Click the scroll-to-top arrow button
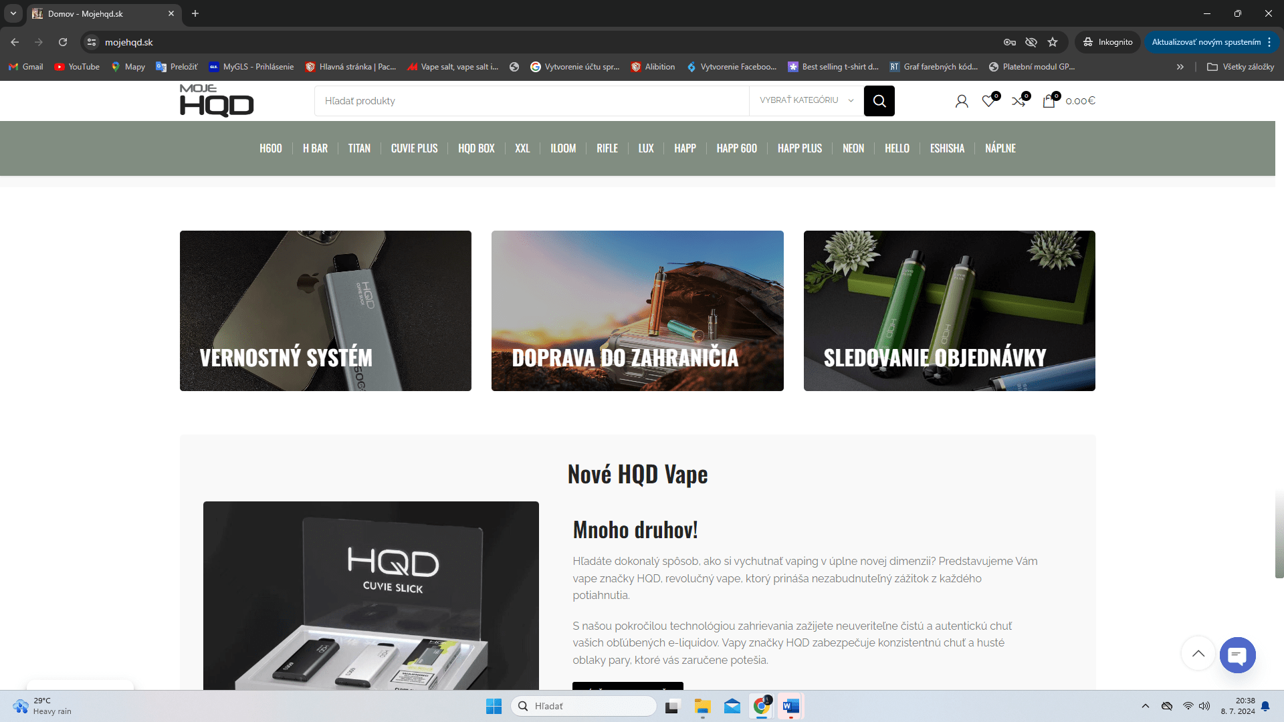The width and height of the screenshot is (1284, 722). pos(1198,653)
